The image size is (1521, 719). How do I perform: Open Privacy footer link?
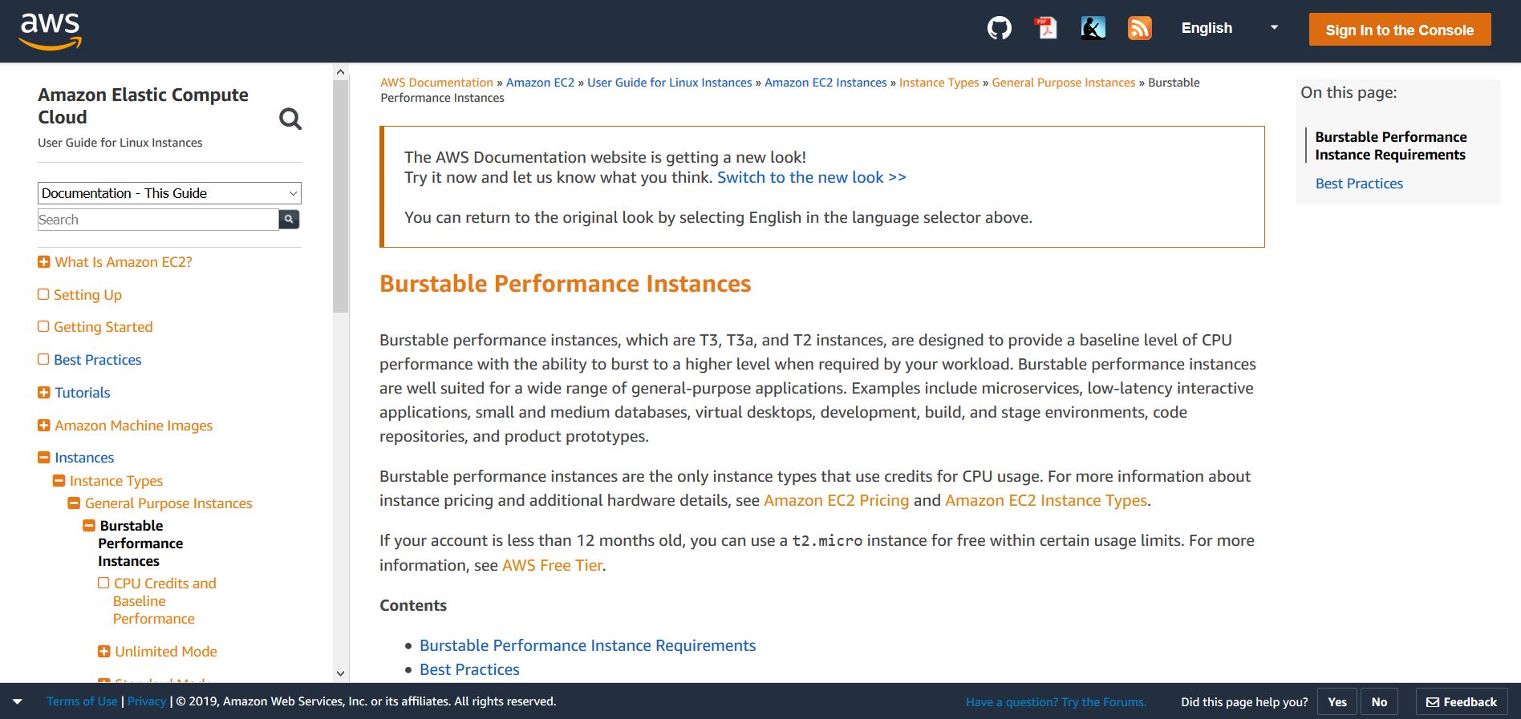pyautogui.click(x=147, y=701)
